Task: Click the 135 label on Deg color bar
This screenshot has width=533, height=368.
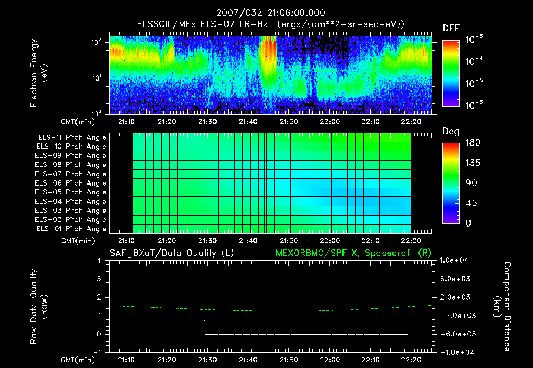Action: pyautogui.click(x=473, y=163)
